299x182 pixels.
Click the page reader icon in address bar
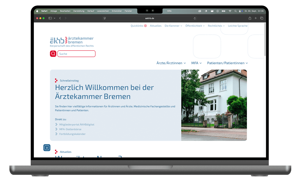tap(104, 18)
